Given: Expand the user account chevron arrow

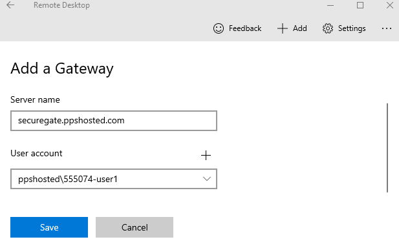Looking at the screenshot, I should pos(207,179).
